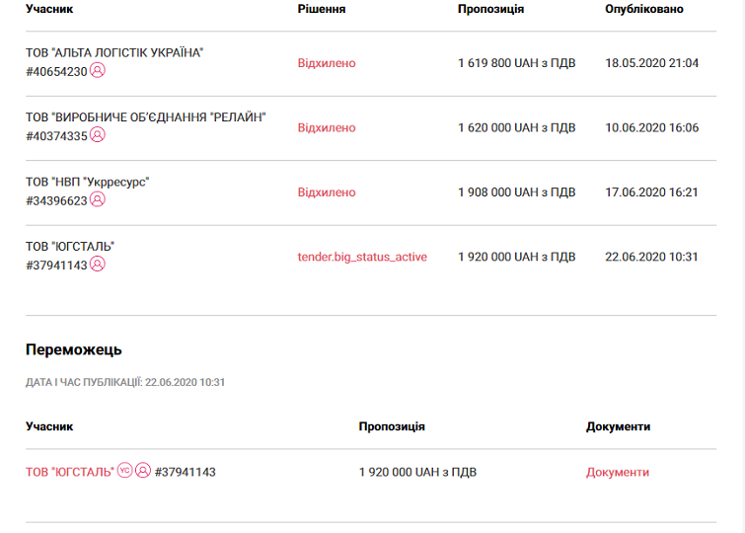Screen dimensions: 745x533
Task: Click the YC badge icon in winner row
Action: click(124, 471)
